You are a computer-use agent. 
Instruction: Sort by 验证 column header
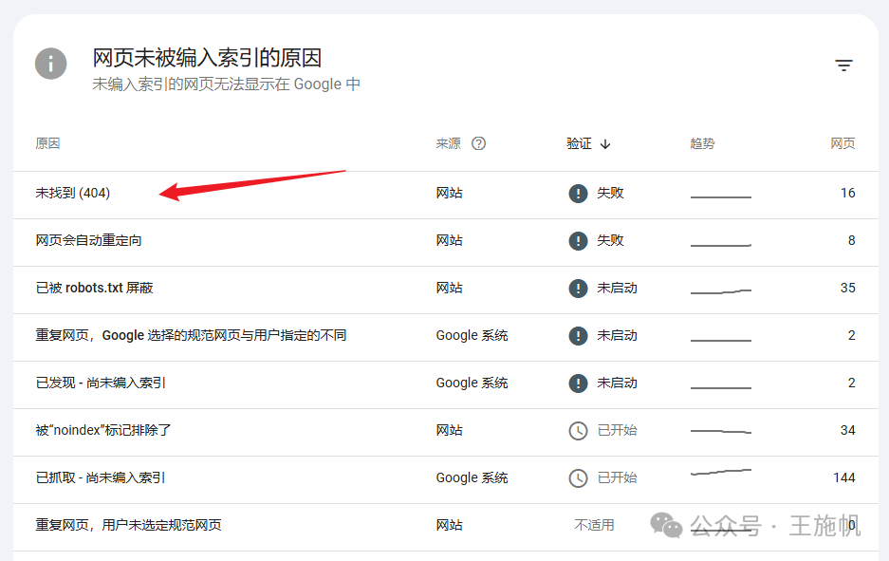(x=579, y=143)
